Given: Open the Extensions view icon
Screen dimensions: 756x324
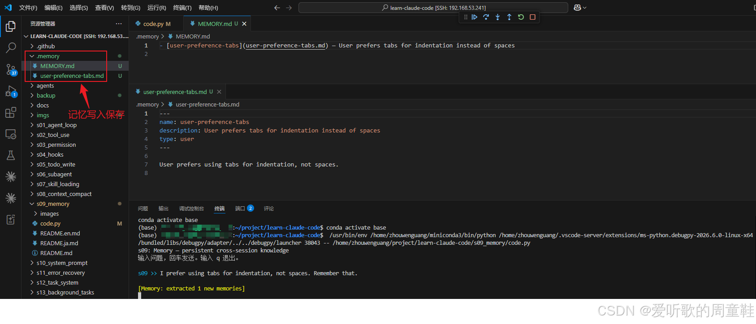Looking at the screenshot, I should click(x=11, y=113).
